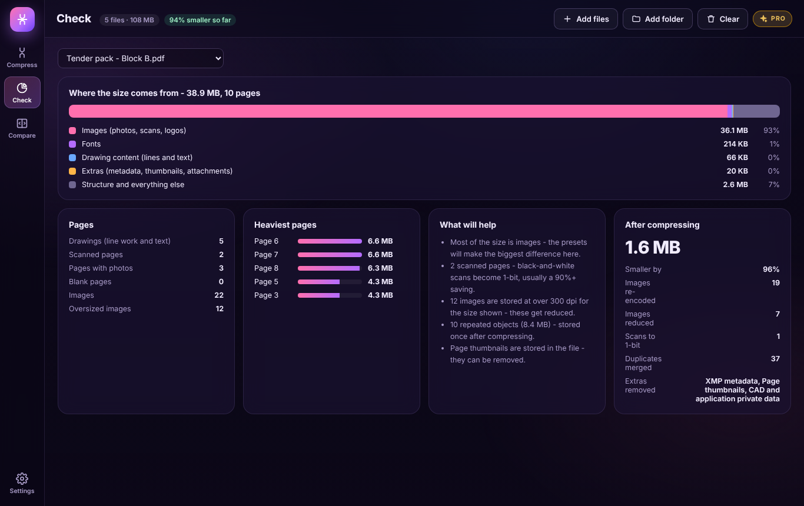804x506 pixels.
Task: Click the '94% smaller so far' badge
Action: tap(200, 20)
